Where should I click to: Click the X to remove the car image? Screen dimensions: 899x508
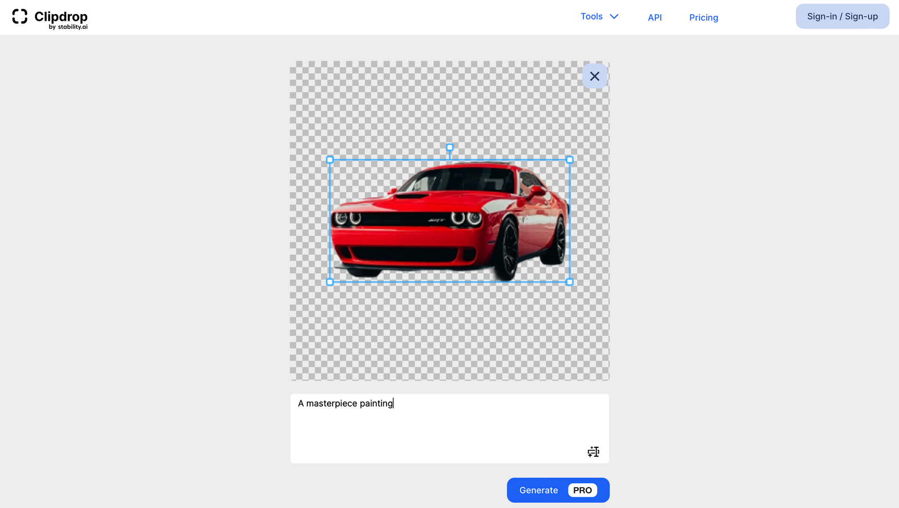[594, 76]
